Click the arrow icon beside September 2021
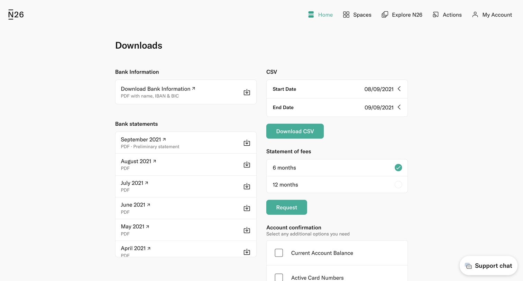Viewport: 523px width, 281px height. tap(164, 139)
